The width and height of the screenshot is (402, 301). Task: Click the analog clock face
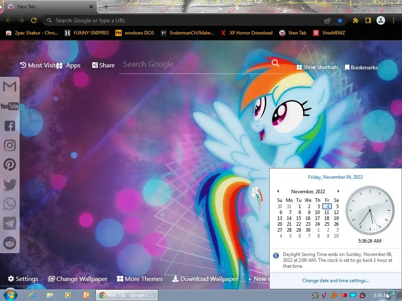click(370, 210)
